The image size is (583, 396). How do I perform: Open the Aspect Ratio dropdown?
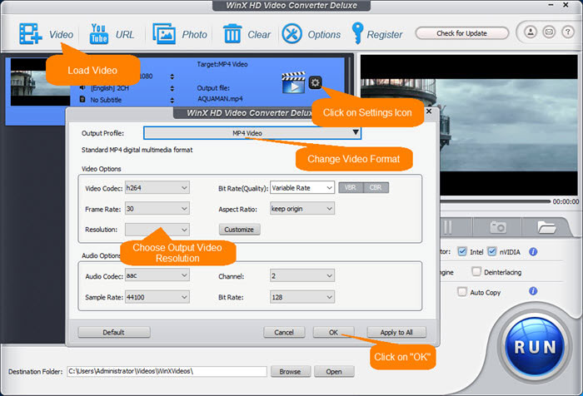tap(302, 209)
